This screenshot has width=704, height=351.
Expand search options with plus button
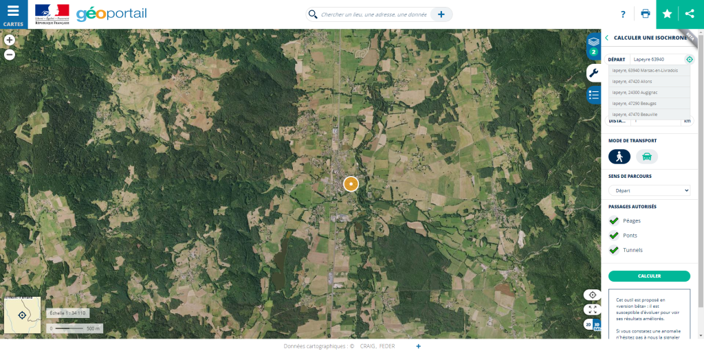click(x=441, y=14)
